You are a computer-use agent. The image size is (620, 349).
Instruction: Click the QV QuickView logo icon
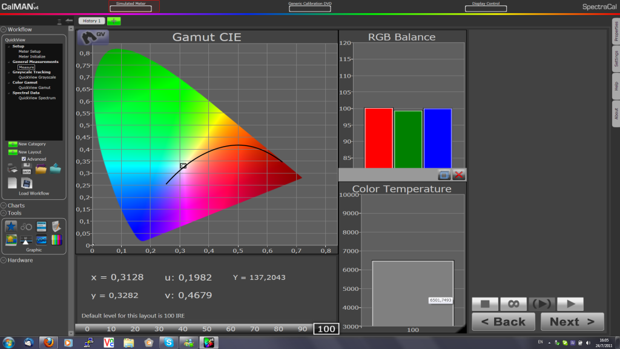93,37
